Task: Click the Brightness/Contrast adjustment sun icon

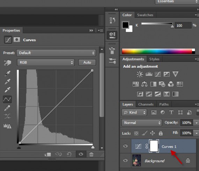Action: 140,74
